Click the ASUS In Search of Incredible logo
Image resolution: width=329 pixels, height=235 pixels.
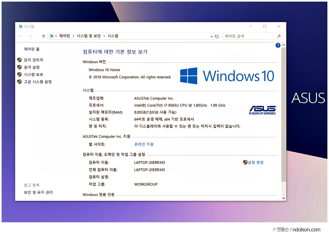click(263, 110)
